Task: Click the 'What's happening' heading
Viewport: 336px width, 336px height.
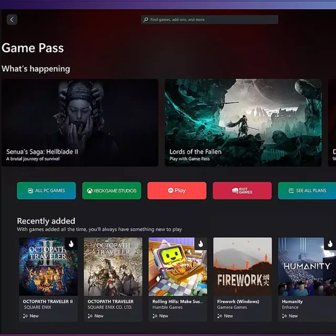Action: tap(36, 69)
